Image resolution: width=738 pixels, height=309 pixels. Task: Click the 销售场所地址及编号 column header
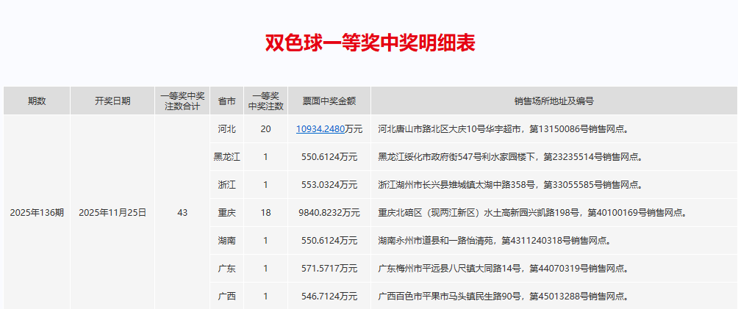point(553,101)
